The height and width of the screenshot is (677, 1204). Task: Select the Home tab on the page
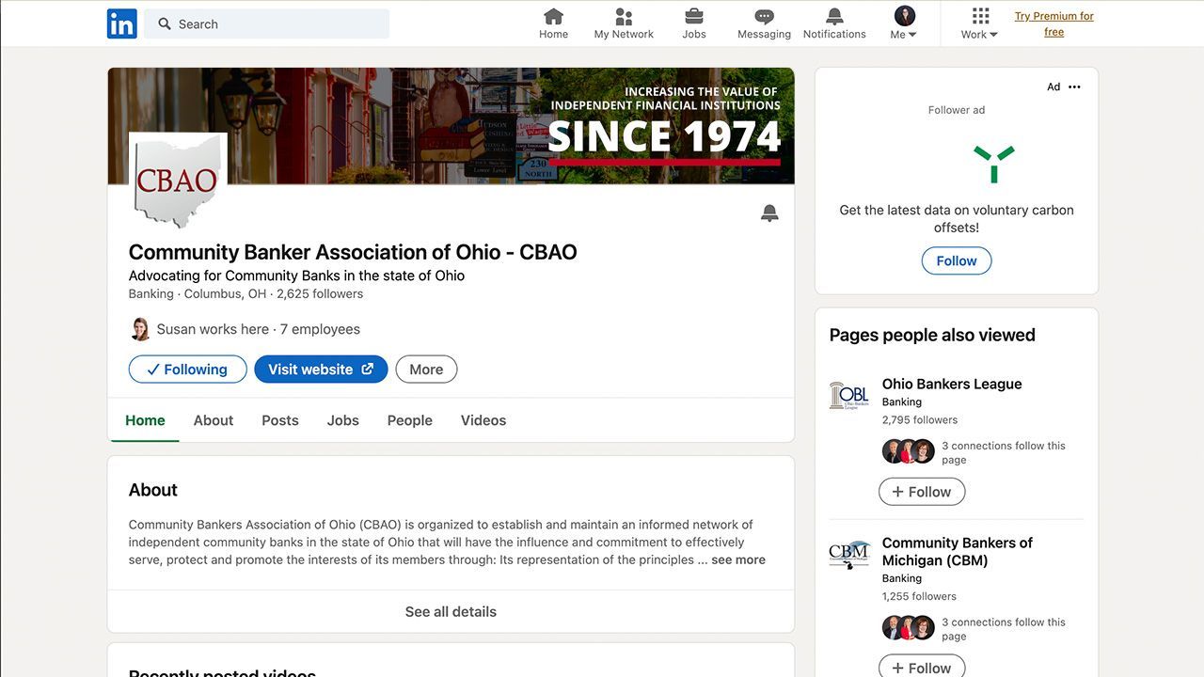point(145,420)
